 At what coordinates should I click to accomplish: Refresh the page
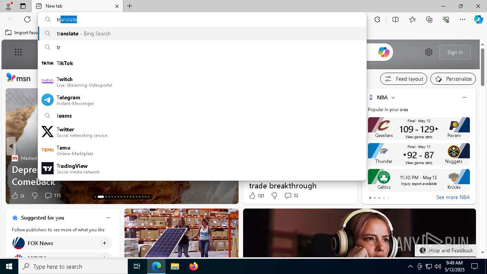click(x=27, y=19)
